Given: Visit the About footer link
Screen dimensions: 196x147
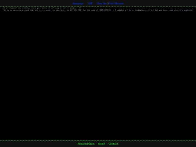Looking at the screenshot, I should pyautogui.click(x=101, y=144).
